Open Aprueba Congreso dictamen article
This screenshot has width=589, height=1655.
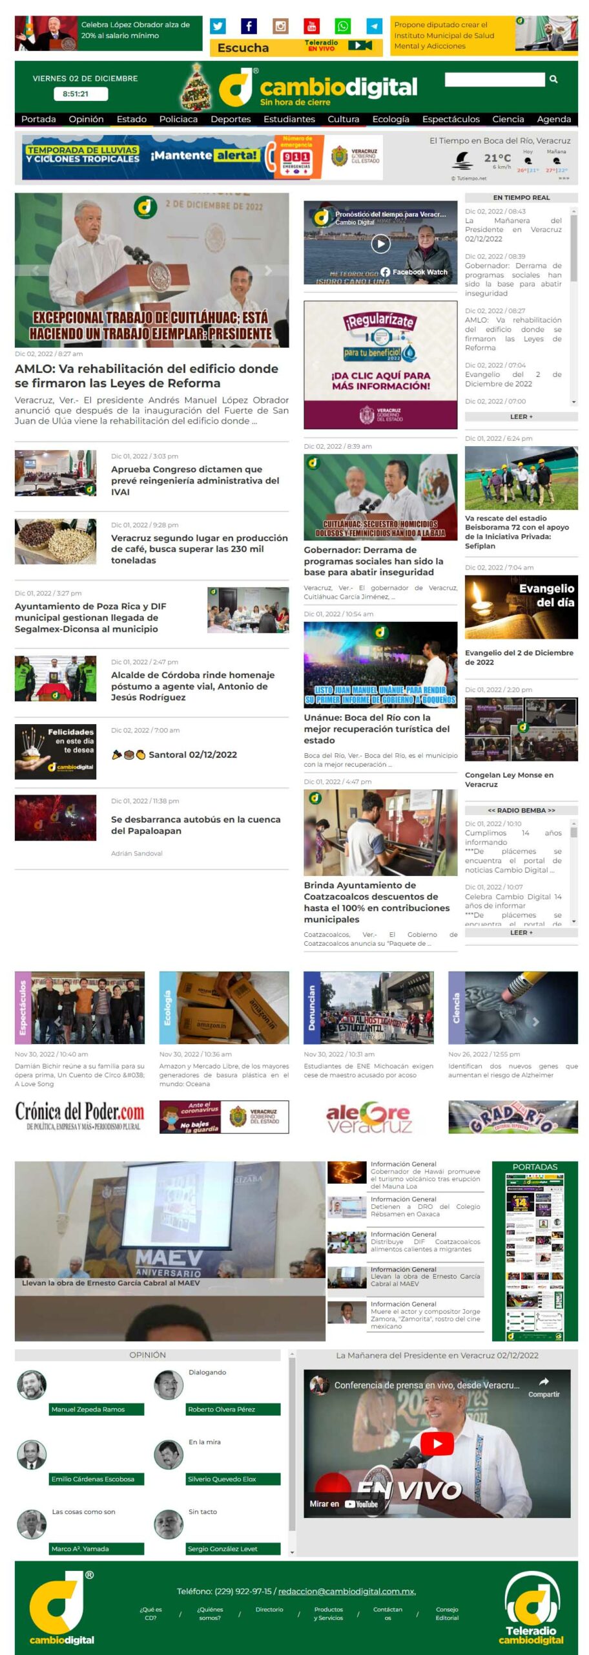(195, 480)
